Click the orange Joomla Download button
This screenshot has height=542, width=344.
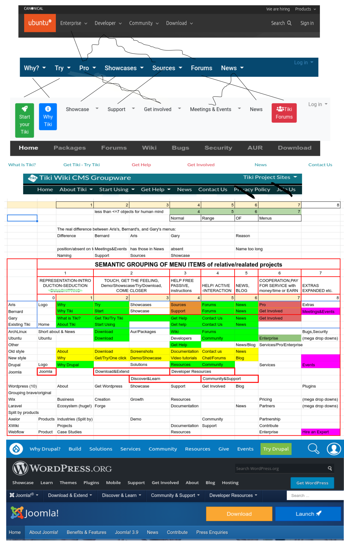(x=239, y=514)
